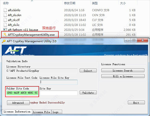Click the Validate button
The width and height of the screenshot is (150, 116).
click(88, 92)
